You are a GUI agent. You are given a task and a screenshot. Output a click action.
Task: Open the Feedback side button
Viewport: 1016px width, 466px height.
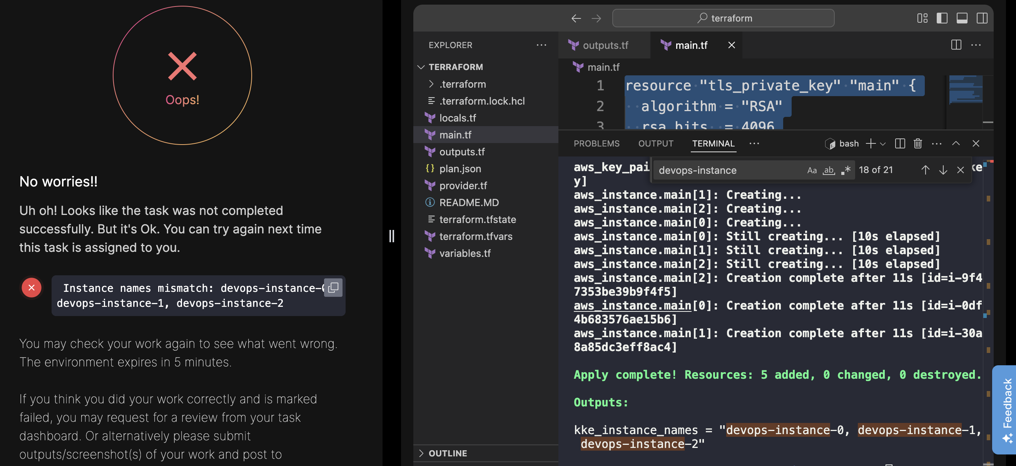tap(1006, 408)
